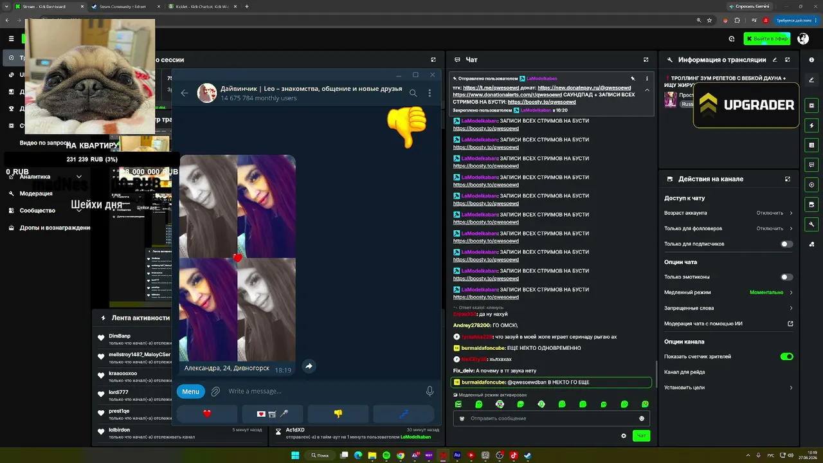Click the green Чат send button
The width and height of the screenshot is (823, 463).
(641, 436)
